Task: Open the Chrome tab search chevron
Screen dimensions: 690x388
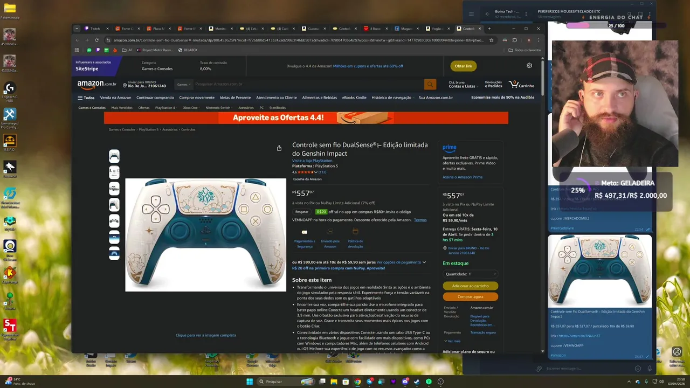Action: click(x=77, y=29)
